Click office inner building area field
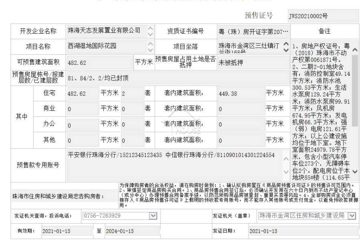 [x=241, y=125]
